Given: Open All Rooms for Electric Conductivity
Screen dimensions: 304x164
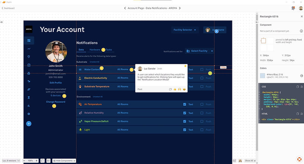Looking at the screenshot, I should click(x=123, y=78).
